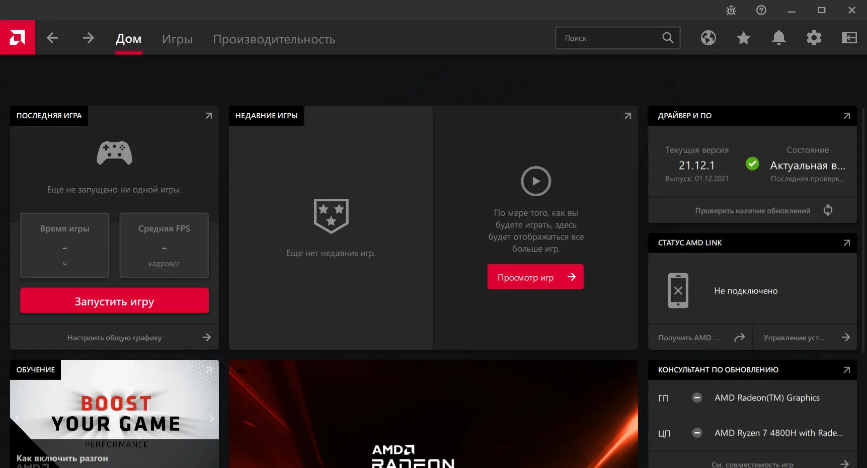867x468 pixels.
Task: Click Просмотр игр button
Action: (535, 277)
